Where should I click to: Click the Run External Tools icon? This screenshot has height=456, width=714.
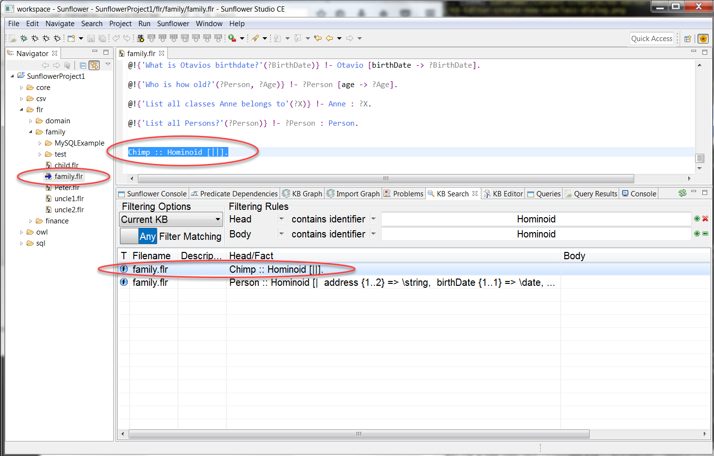point(232,38)
